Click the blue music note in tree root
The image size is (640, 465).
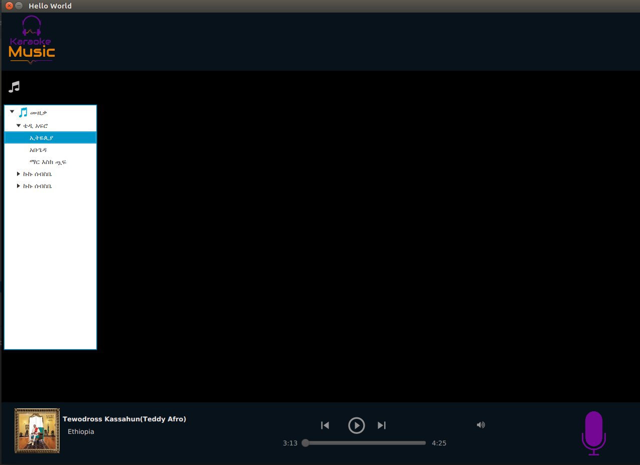coord(23,112)
